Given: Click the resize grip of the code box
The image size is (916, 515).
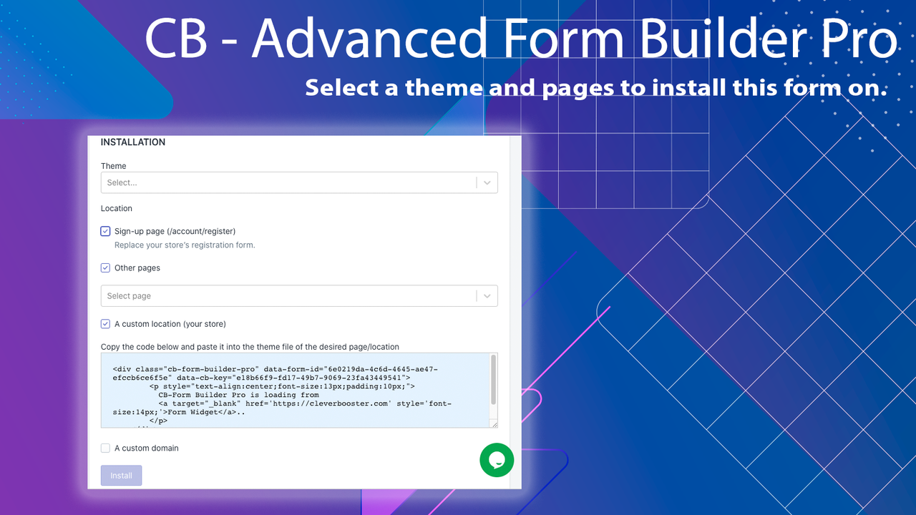Looking at the screenshot, I should click(494, 423).
